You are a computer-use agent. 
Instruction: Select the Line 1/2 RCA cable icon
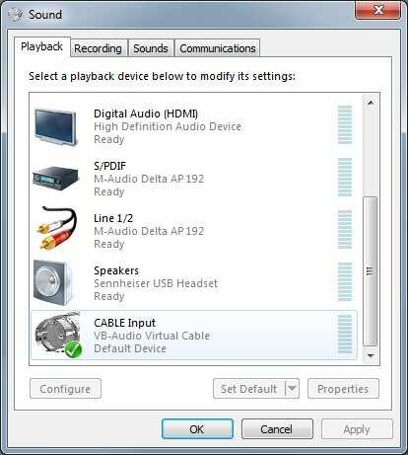click(x=56, y=227)
